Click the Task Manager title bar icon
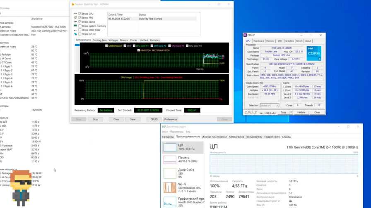 tap(164, 126)
